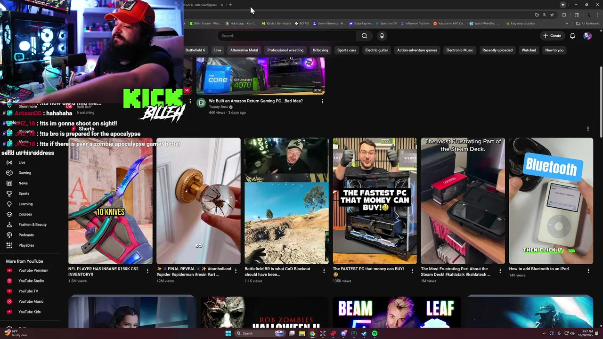Click the YouTube search magnifier button
The width and height of the screenshot is (603, 339).
pyautogui.click(x=364, y=36)
